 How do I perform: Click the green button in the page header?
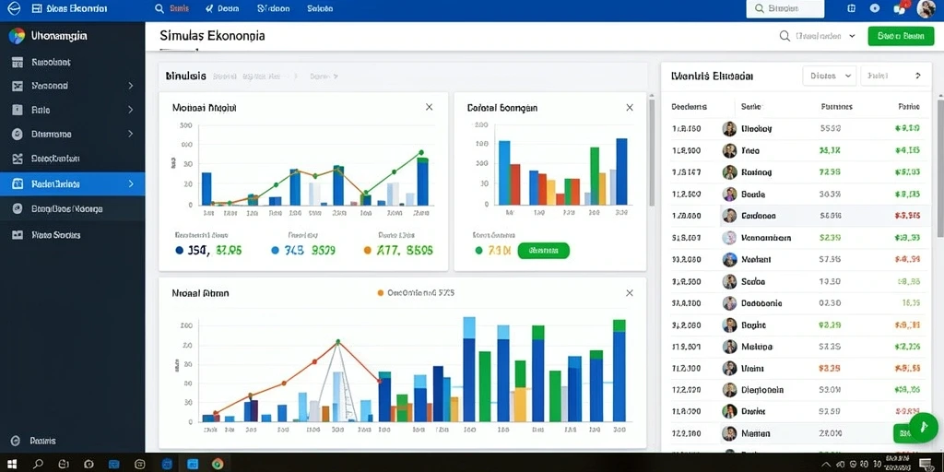[900, 36]
